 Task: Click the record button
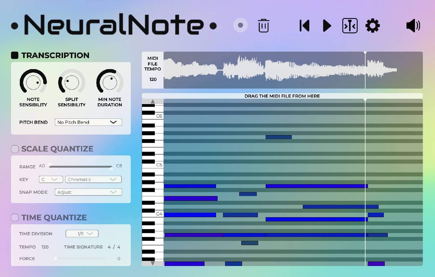tap(240, 25)
